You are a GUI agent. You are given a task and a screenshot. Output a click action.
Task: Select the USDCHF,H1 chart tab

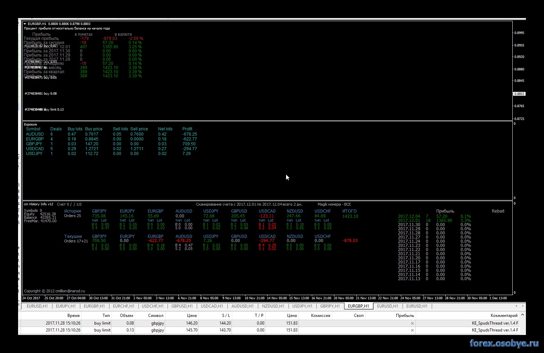pyautogui.click(x=153, y=306)
